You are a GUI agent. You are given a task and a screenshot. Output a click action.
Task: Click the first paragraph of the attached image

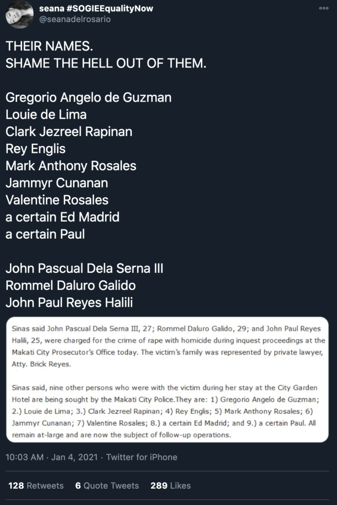[x=169, y=346]
